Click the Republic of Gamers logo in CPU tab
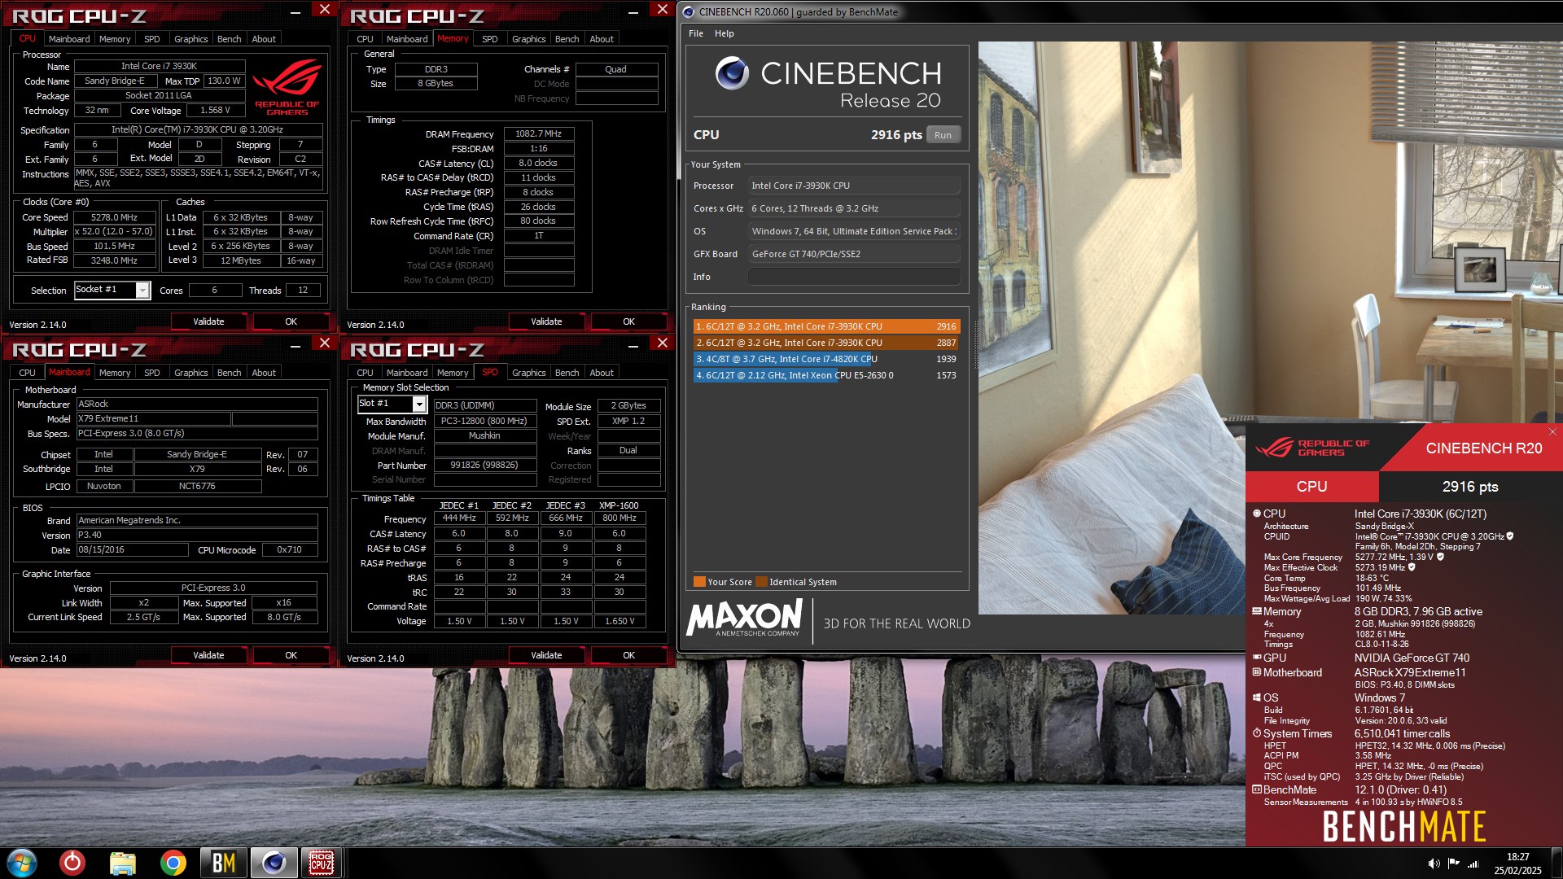This screenshot has width=1563, height=879. pos(287,86)
